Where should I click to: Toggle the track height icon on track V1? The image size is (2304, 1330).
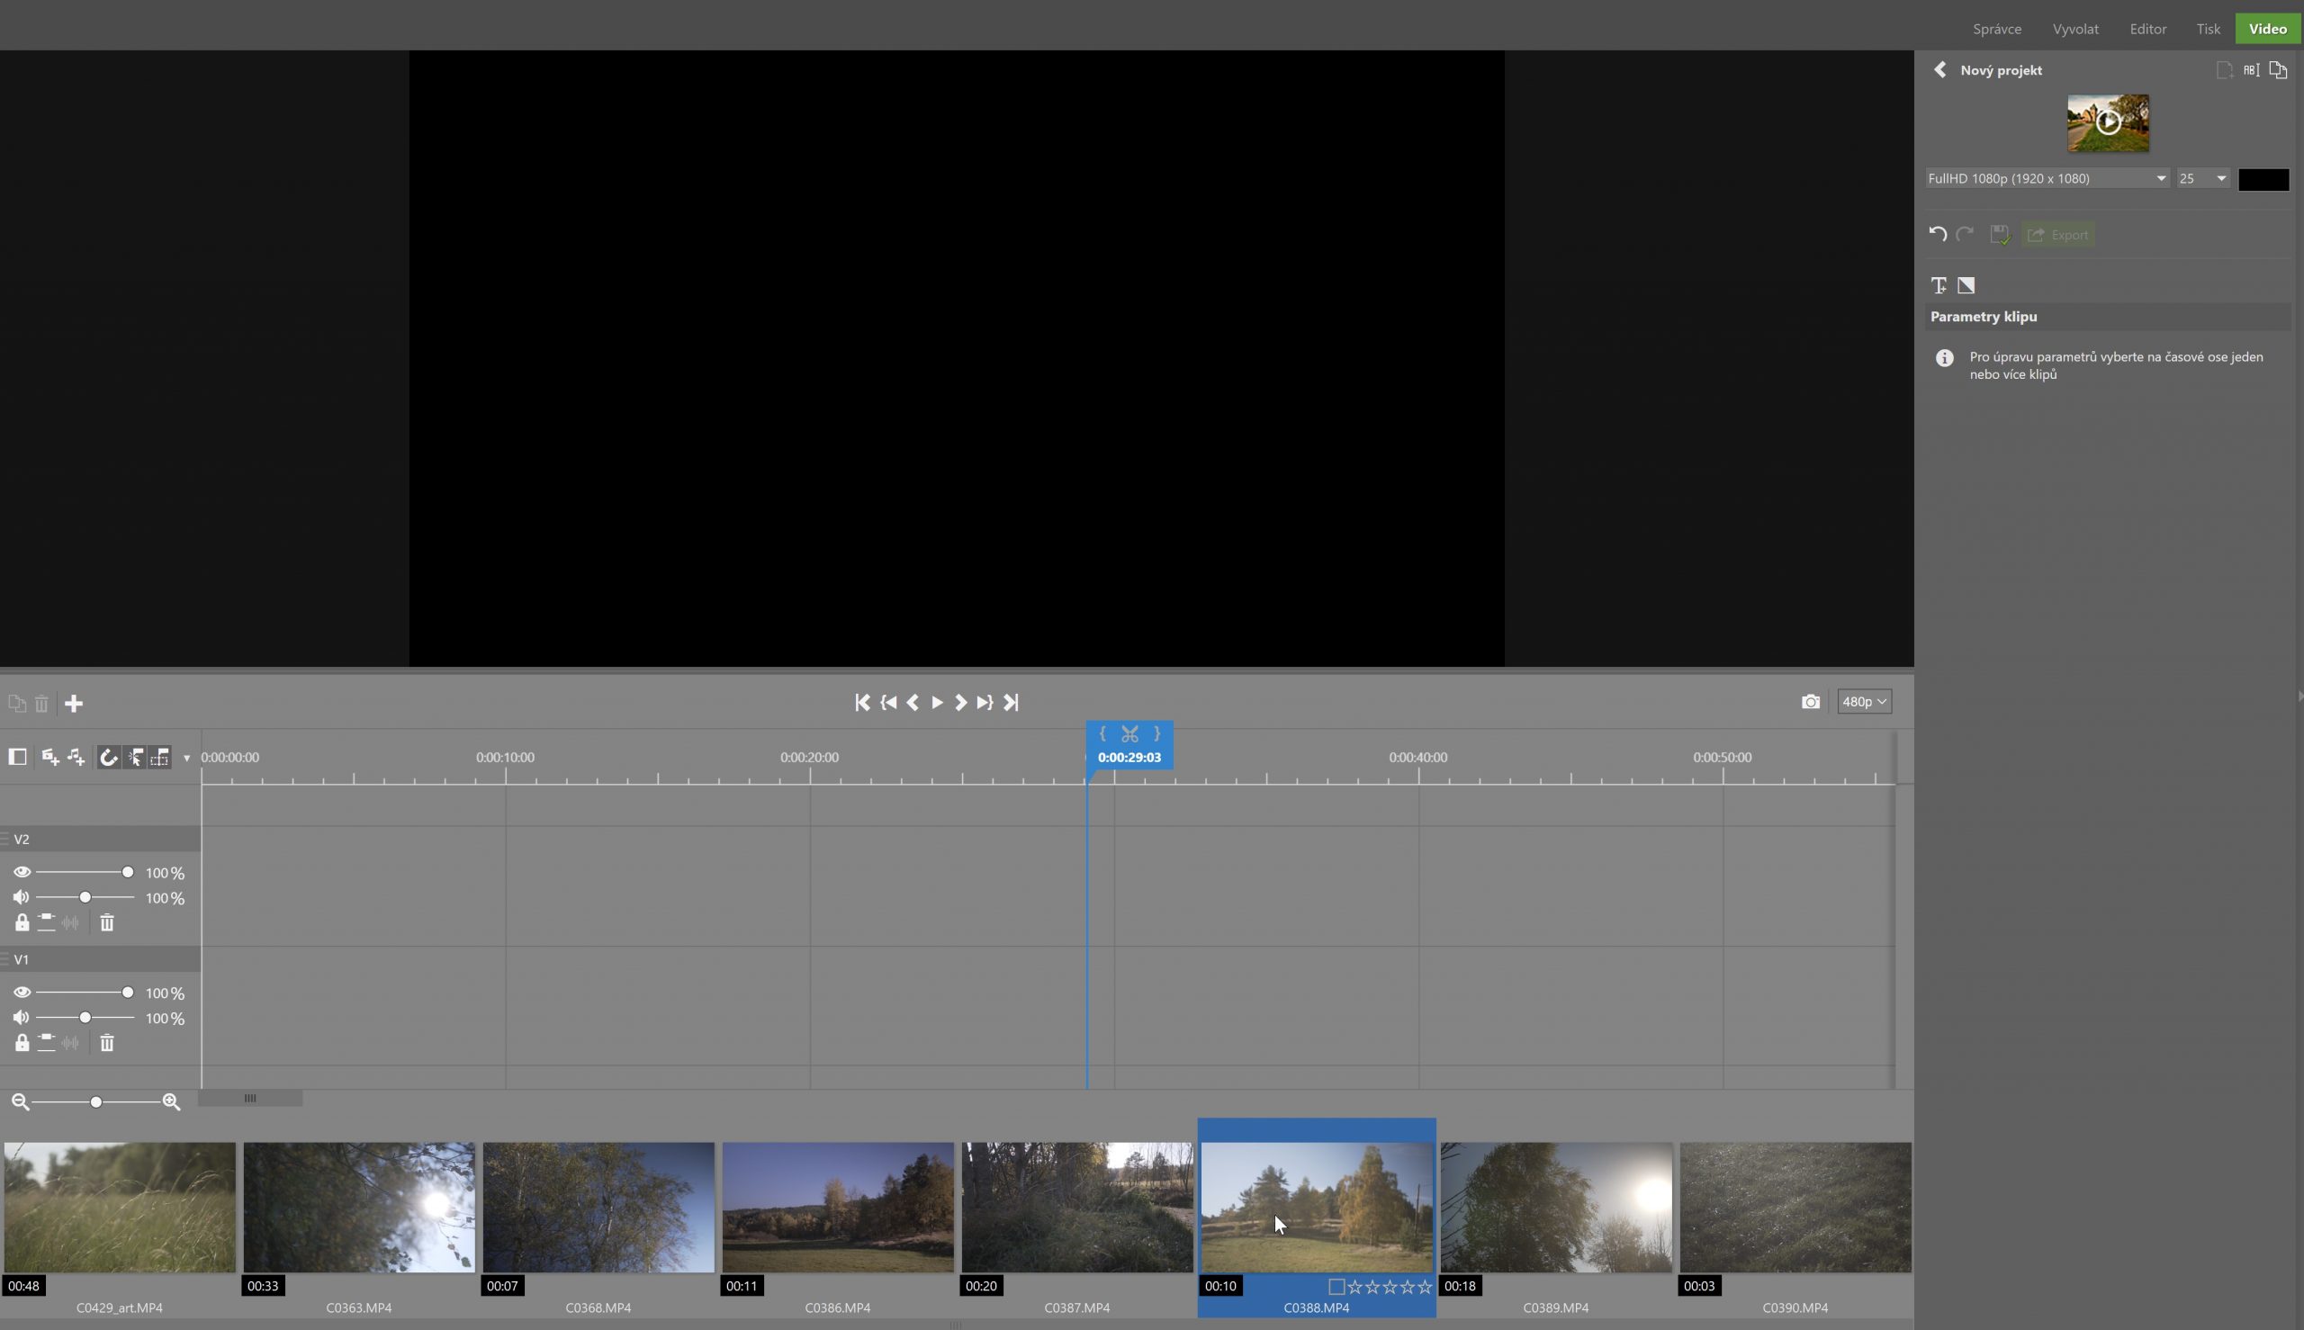tap(47, 1042)
